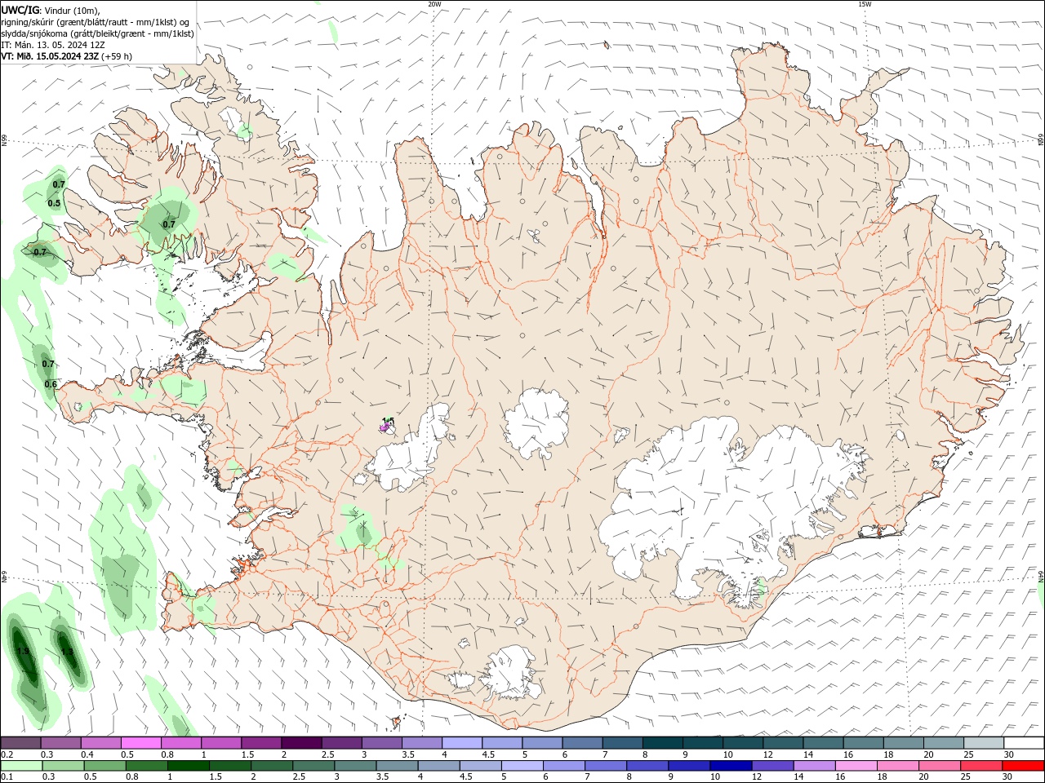Click the 'UWC/IG' title text

pos(20,9)
